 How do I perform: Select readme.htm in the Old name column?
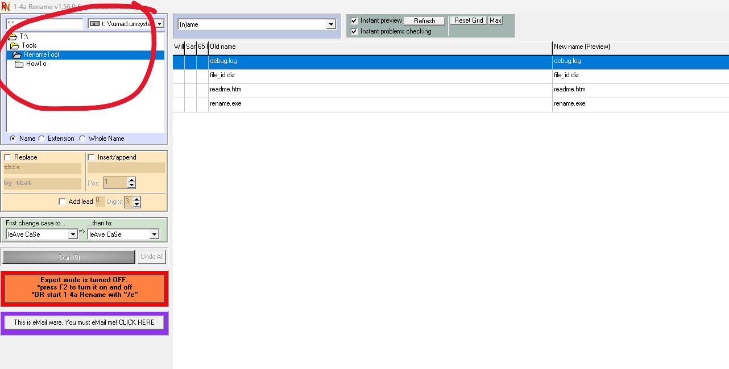(x=222, y=90)
